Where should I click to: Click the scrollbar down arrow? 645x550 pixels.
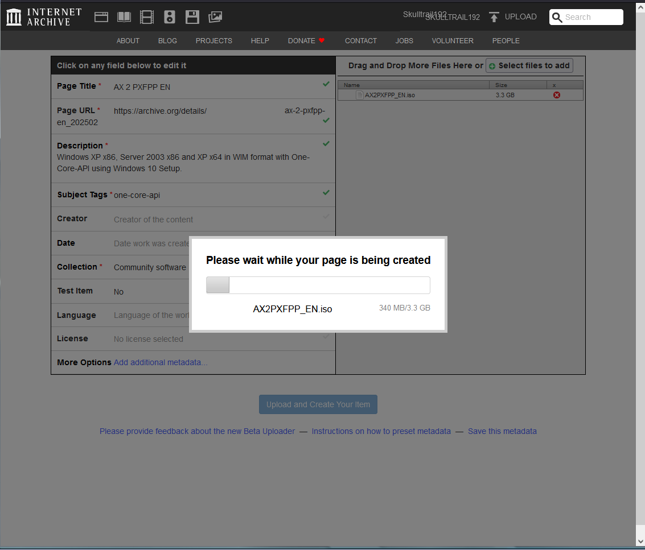click(x=640, y=542)
